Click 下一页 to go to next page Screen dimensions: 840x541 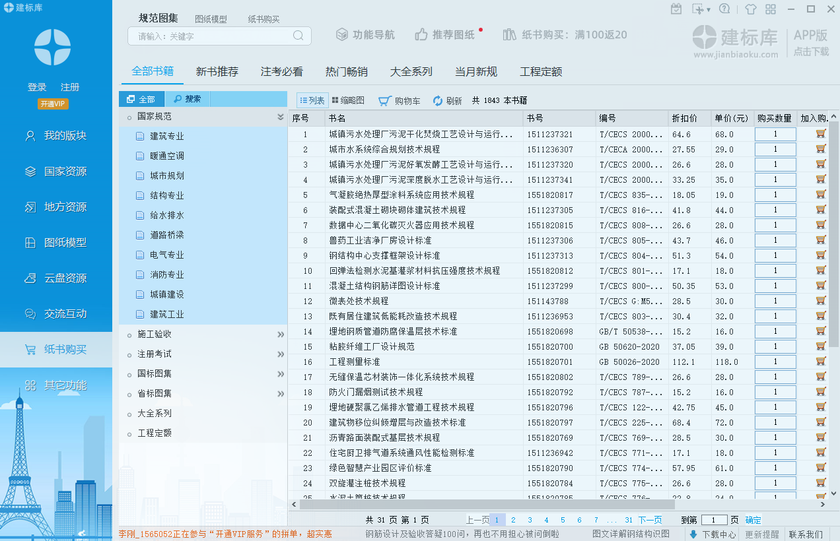tap(649, 520)
